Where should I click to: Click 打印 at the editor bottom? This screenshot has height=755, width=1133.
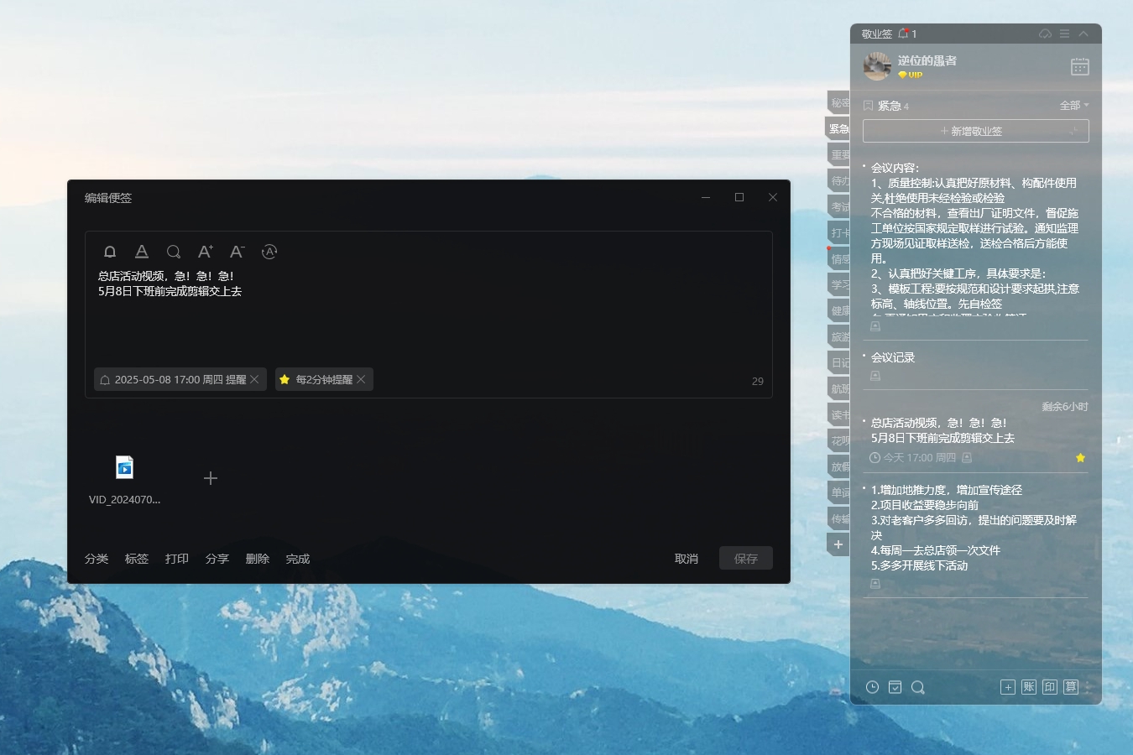[x=177, y=559]
